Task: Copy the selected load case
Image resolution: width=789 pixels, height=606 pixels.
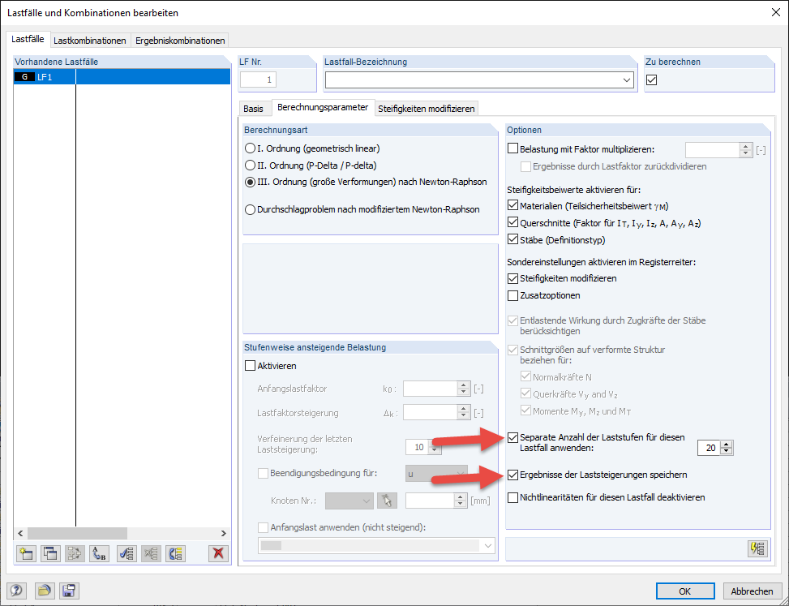Action: 50,553
